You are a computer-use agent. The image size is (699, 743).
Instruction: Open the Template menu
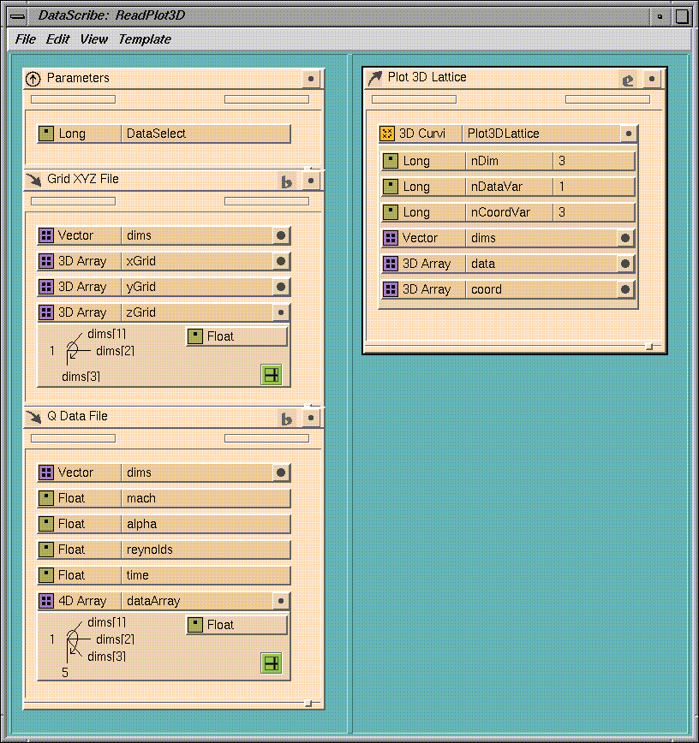(144, 39)
